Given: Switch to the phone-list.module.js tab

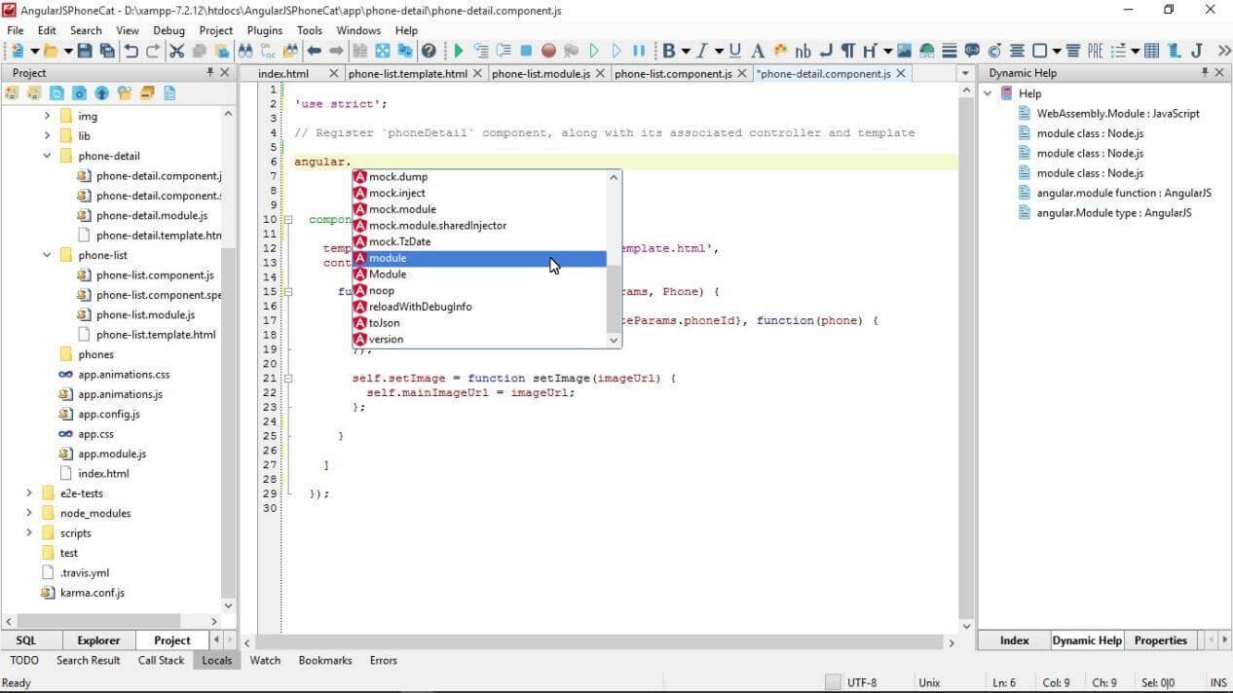Looking at the screenshot, I should pos(548,72).
